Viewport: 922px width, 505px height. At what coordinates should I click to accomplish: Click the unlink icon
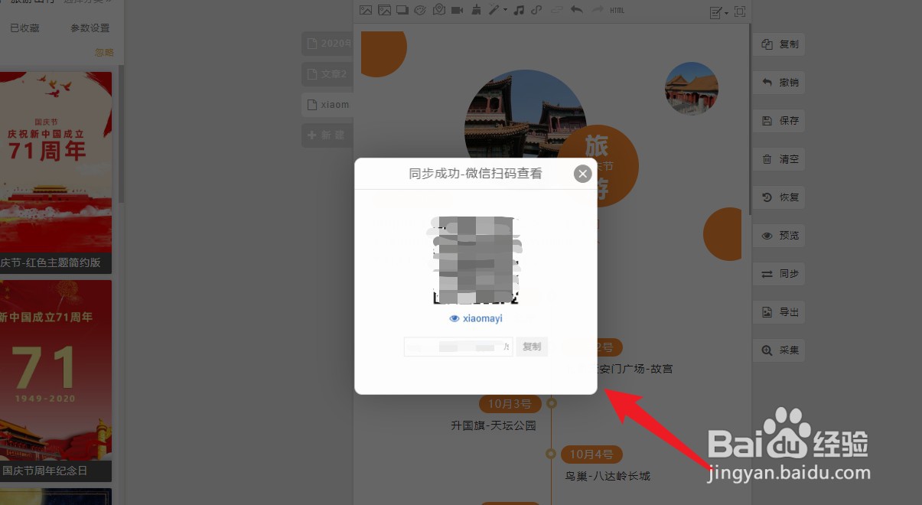click(x=556, y=10)
